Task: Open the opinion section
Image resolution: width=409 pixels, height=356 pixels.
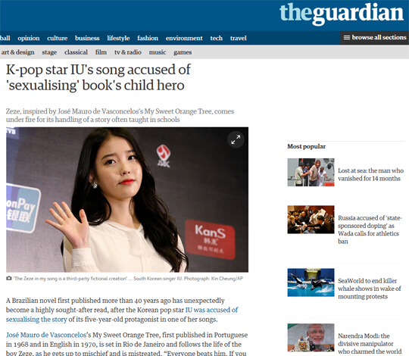Action: pos(29,38)
